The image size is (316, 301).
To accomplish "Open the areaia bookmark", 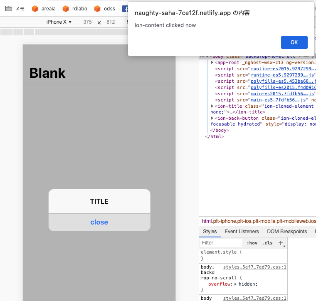I will pos(44,9).
